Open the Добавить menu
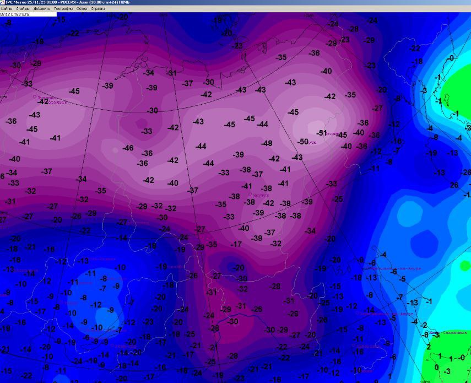This screenshot has height=383, width=471. coord(41,9)
